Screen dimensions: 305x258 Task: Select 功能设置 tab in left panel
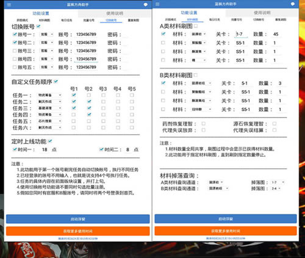pyautogui.click(x=41, y=13)
